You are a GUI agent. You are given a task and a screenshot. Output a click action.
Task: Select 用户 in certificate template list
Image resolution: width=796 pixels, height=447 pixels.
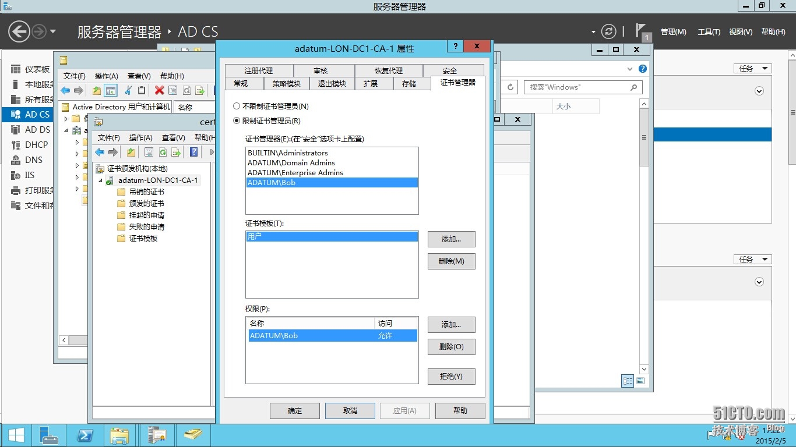(x=332, y=237)
